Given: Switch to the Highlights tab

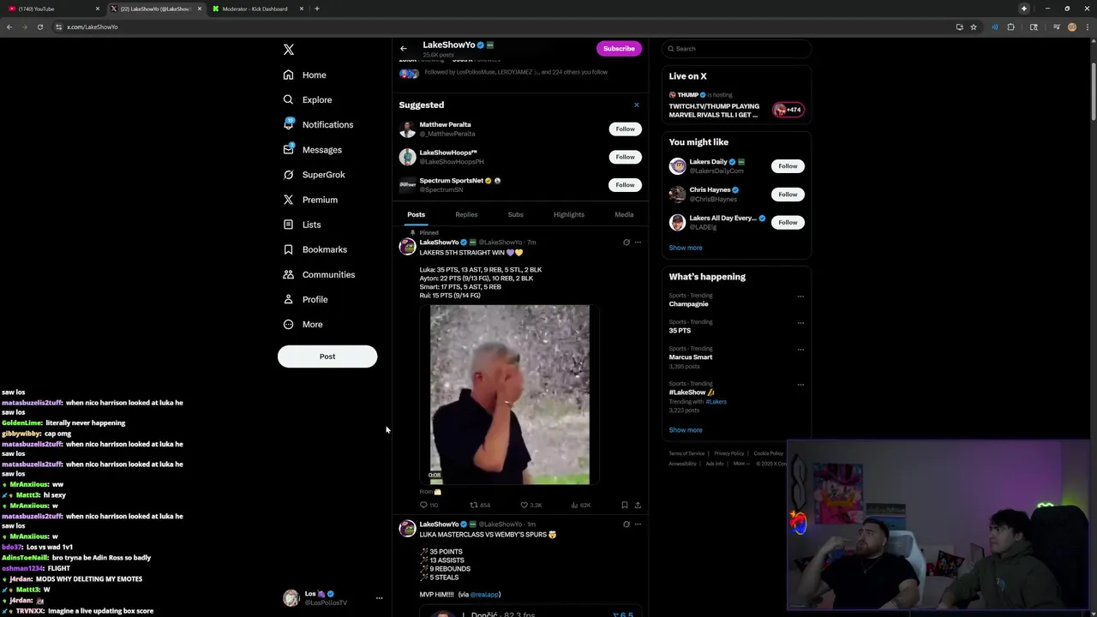Looking at the screenshot, I should coord(569,214).
